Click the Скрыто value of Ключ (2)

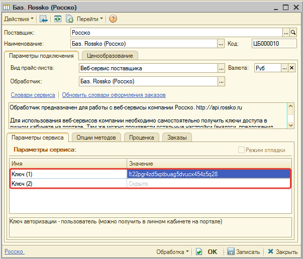[209, 184]
